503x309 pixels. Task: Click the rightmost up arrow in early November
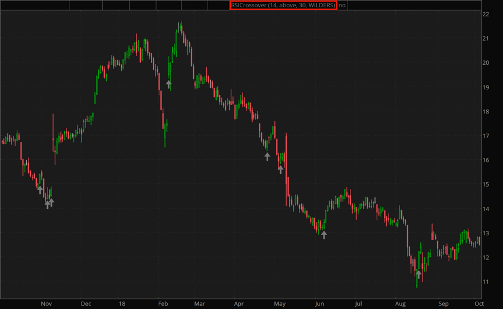(51, 202)
